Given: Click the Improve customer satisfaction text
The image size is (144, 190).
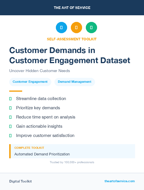Looking at the screenshot, I should point(45,136).
